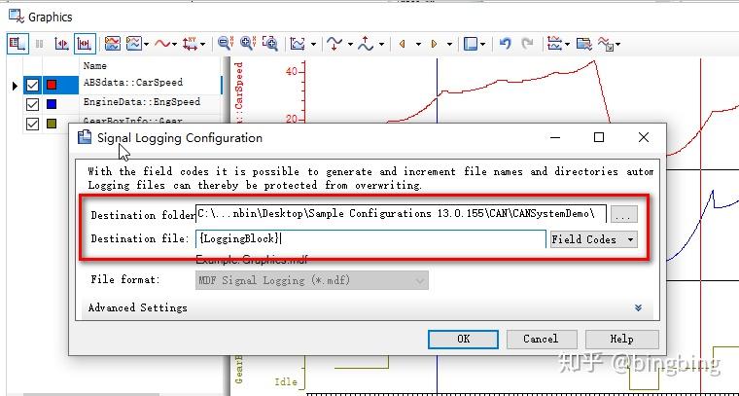Open dropdown arrow beside red curve icon
The height and width of the screenshot is (396, 739).
174,45
